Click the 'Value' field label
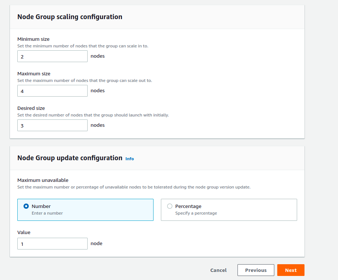338x280 pixels. pos(24,232)
